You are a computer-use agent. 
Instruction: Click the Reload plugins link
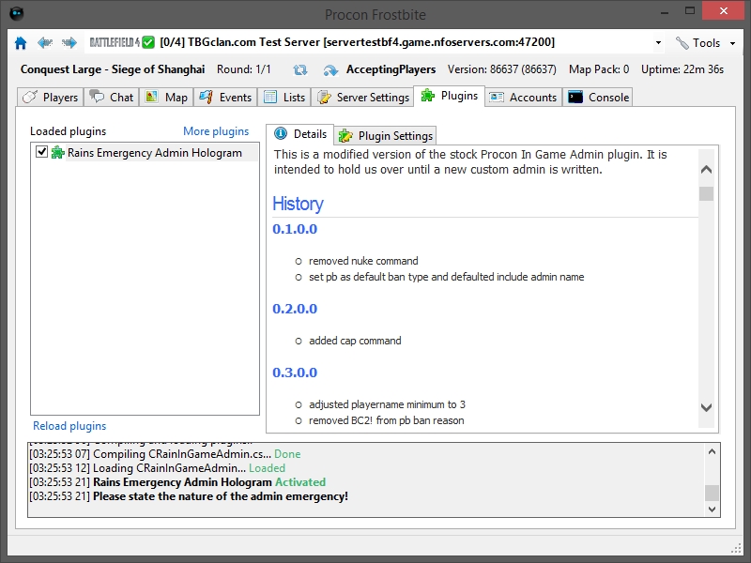[69, 426]
